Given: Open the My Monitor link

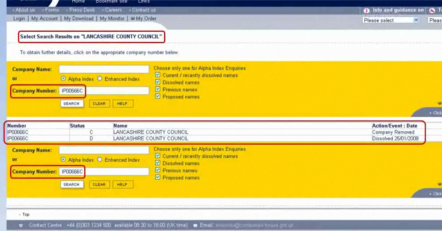Looking at the screenshot, I should click(112, 19).
